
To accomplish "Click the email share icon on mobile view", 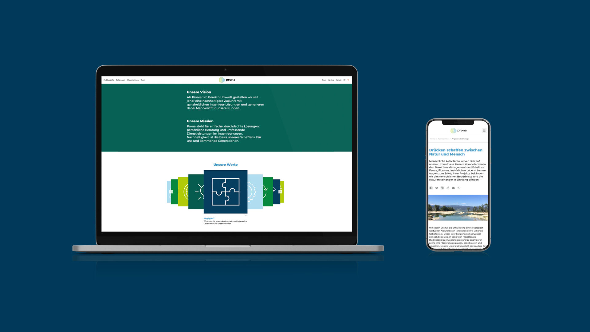I will click(454, 188).
